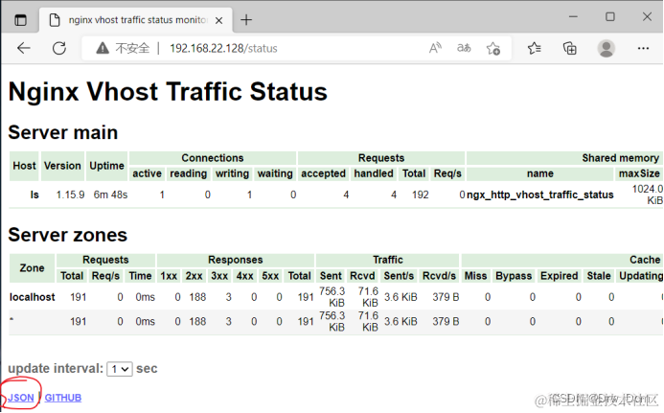Click the 'Sent/s' traffic column header

pos(399,276)
